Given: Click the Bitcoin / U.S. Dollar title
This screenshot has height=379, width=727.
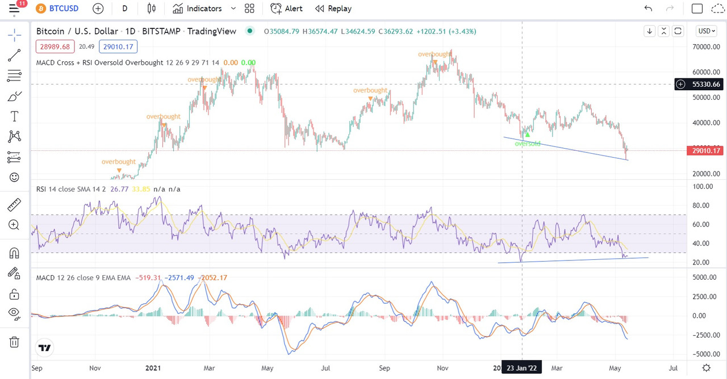Looking at the screenshot, I should tap(77, 31).
